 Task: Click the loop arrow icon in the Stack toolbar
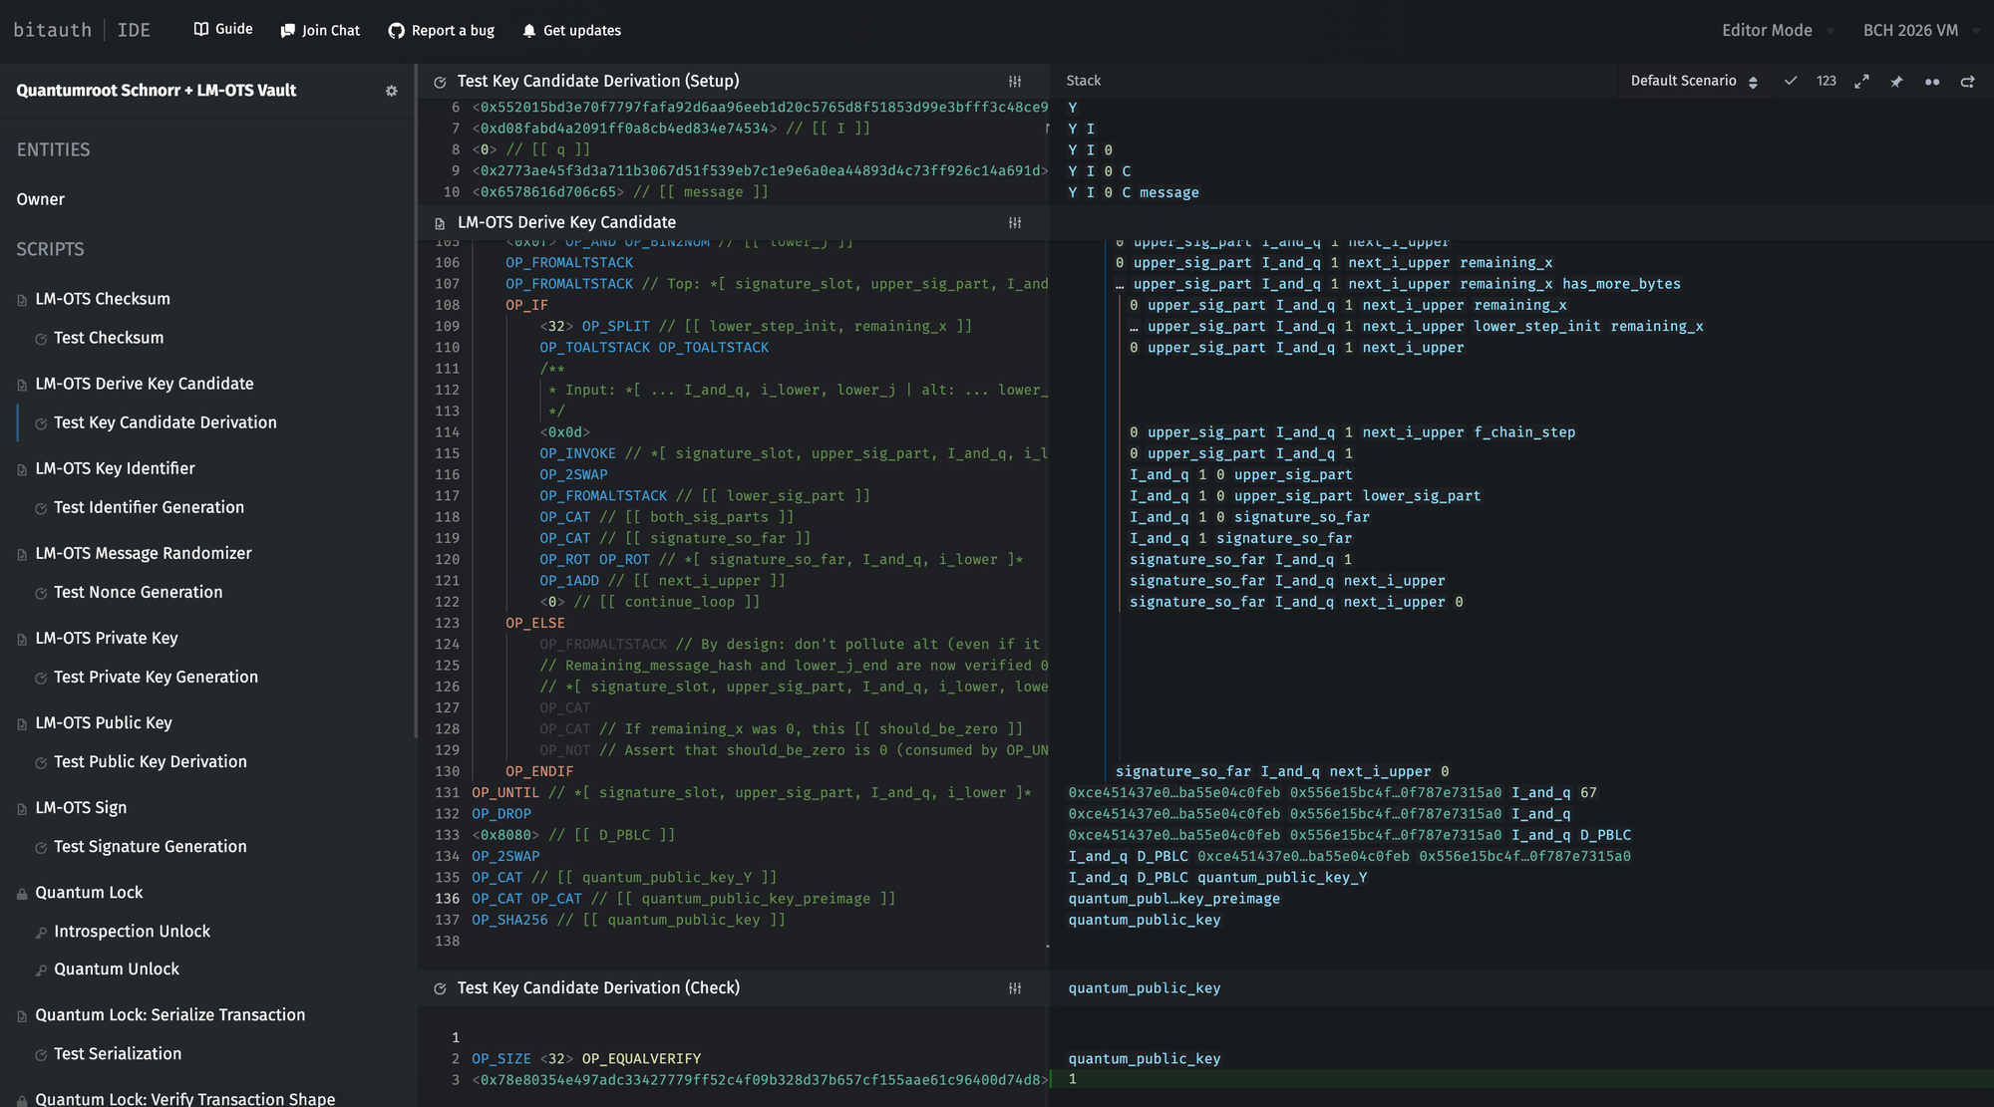1968,82
